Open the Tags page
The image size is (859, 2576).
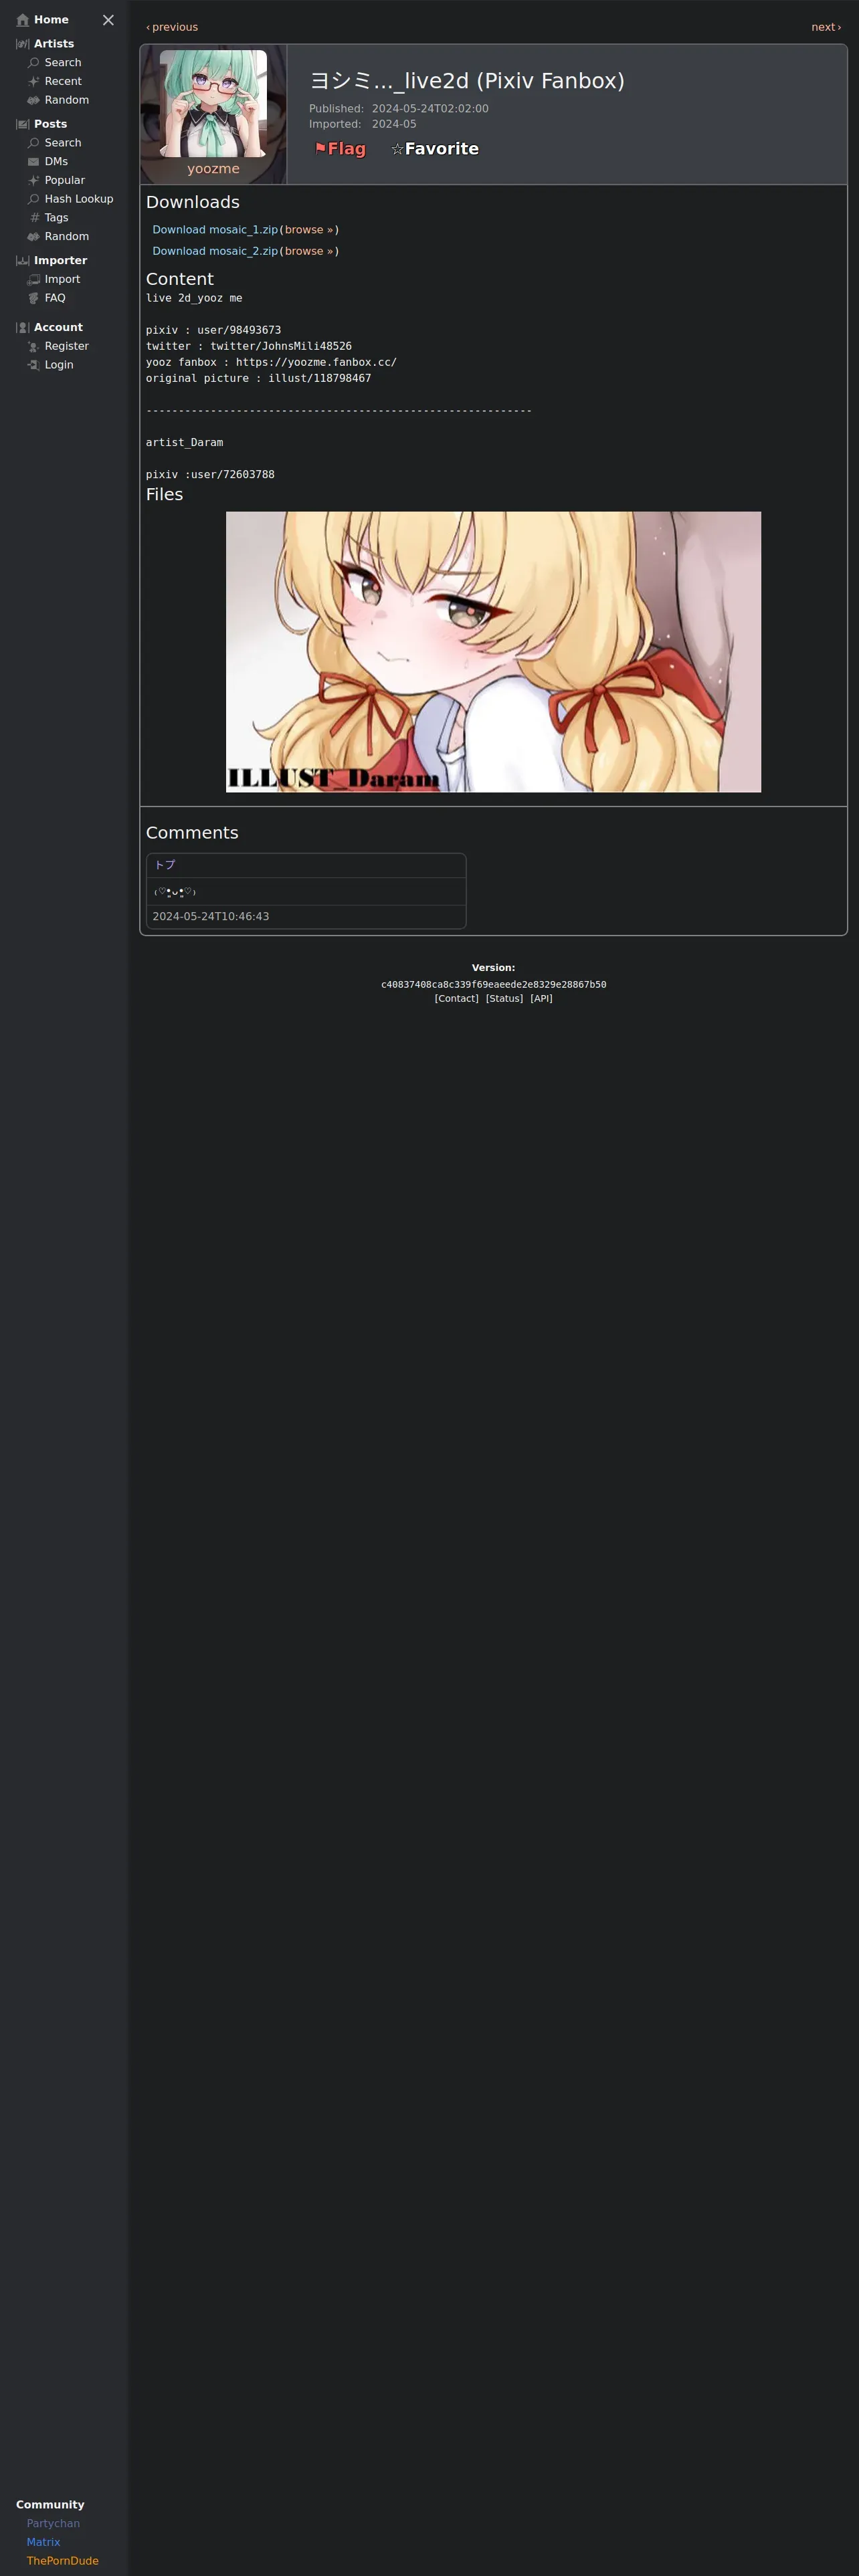tap(57, 218)
